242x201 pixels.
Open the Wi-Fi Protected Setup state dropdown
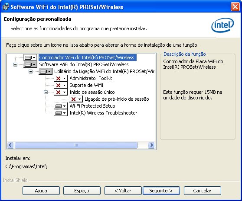point(61,106)
